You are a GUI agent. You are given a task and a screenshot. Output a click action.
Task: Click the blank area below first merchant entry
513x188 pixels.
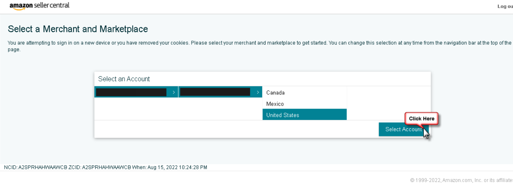point(136,109)
